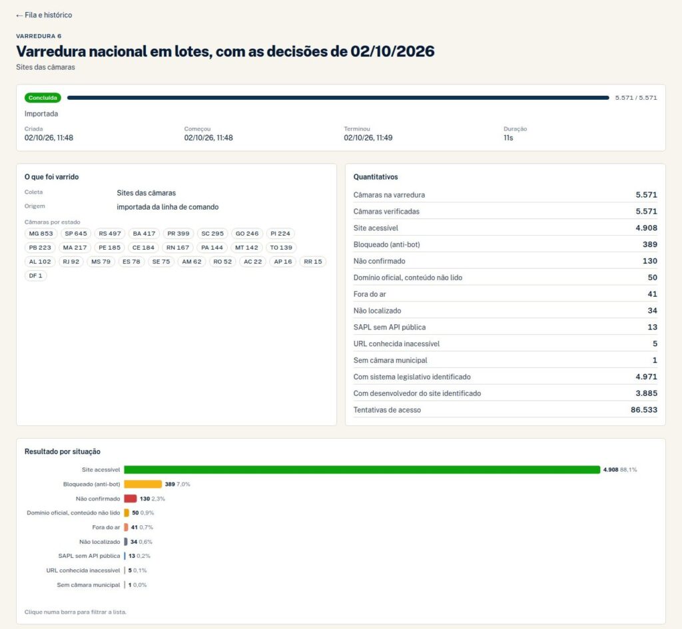Select the MG 853 state chip
This screenshot has height=629, width=682.
point(41,234)
